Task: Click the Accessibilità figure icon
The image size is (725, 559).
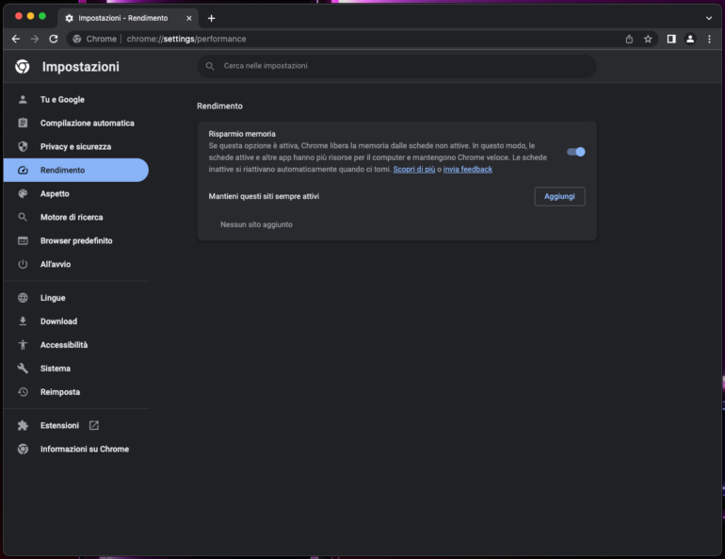Action: [x=23, y=345]
